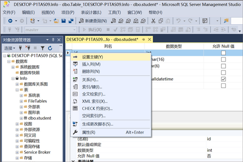Select 设置主键 from the context menu
Screen dimensions: 243x162
[92, 57]
